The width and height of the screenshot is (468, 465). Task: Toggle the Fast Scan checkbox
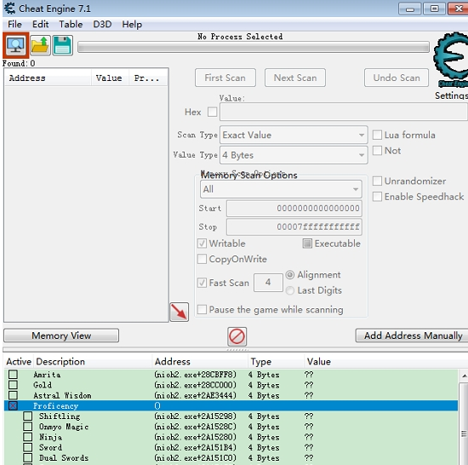202,283
